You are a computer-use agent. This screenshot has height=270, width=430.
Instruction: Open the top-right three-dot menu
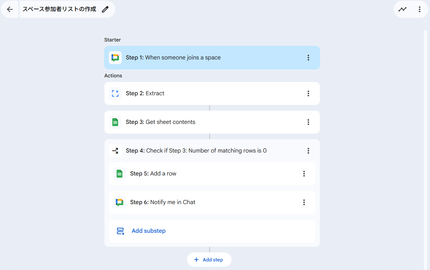click(420, 9)
